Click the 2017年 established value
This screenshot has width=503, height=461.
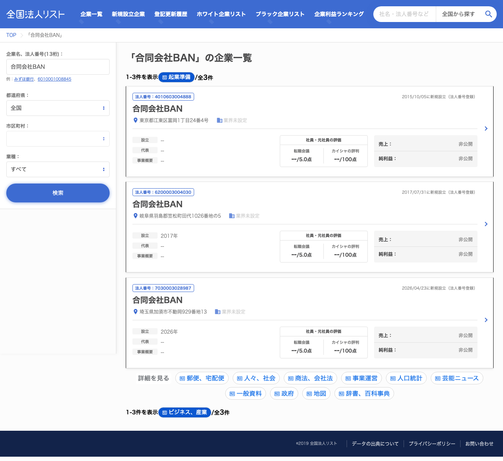click(169, 236)
